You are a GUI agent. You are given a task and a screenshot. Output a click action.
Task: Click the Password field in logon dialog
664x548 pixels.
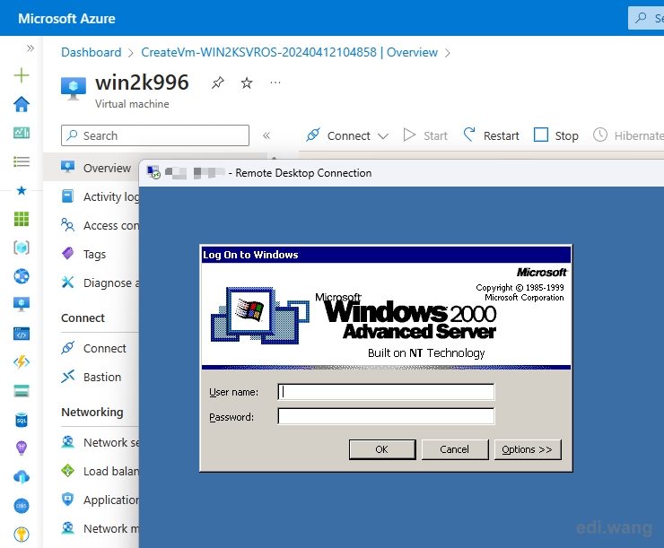click(x=386, y=416)
